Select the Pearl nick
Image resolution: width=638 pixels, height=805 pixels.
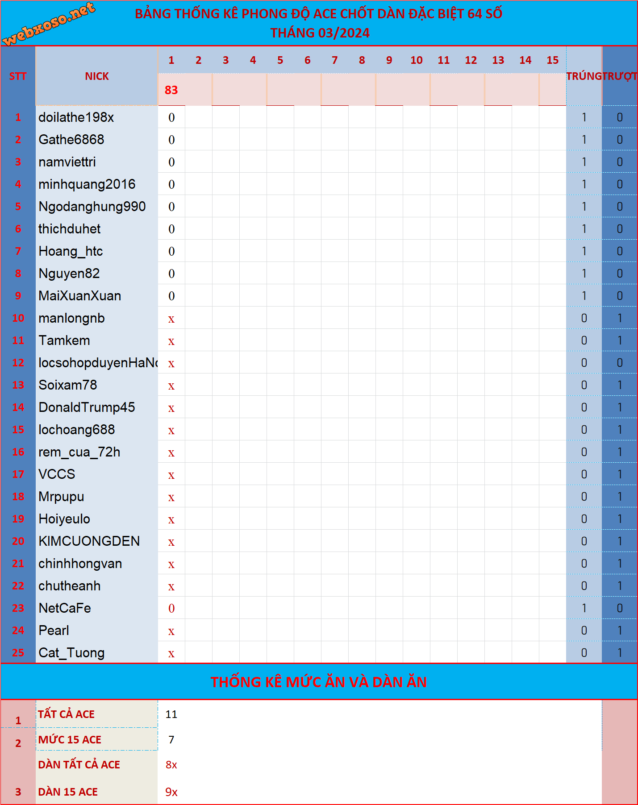pos(54,631)
